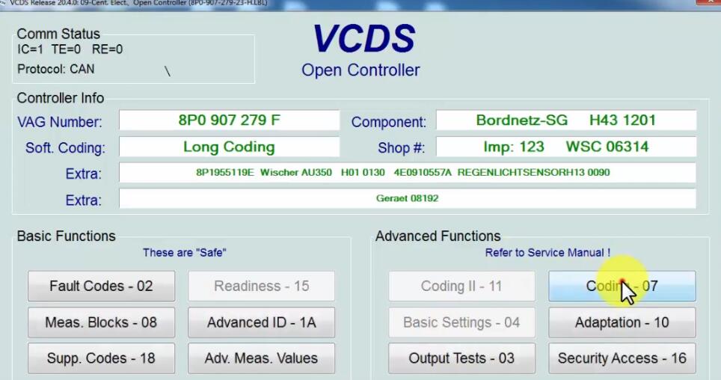Click the 'Refer to Service Manual !' note
This screenshot has height=380, width=721.
(x=547, y=253)
